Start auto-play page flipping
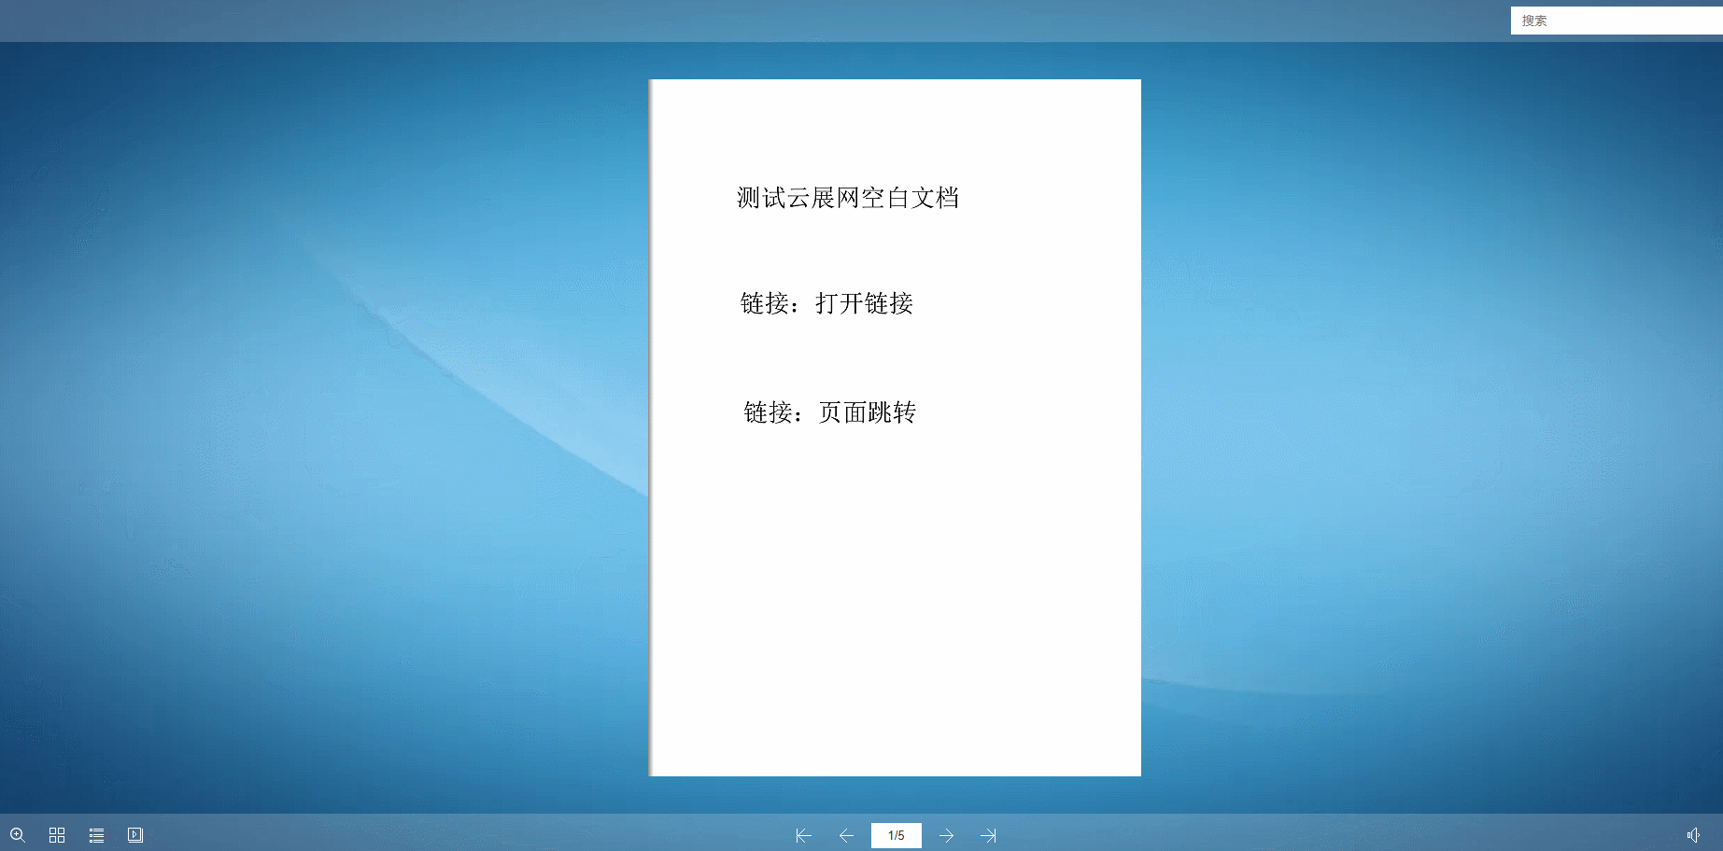Viewport: 1723px width, 851px height. click(135, 835)
